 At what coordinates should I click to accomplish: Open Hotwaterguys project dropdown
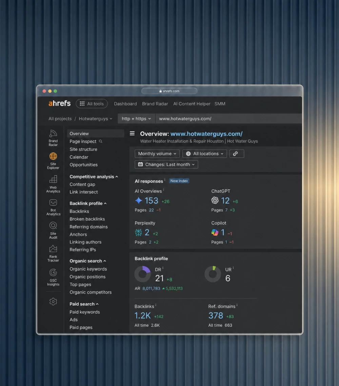click(x=96, y=119)
